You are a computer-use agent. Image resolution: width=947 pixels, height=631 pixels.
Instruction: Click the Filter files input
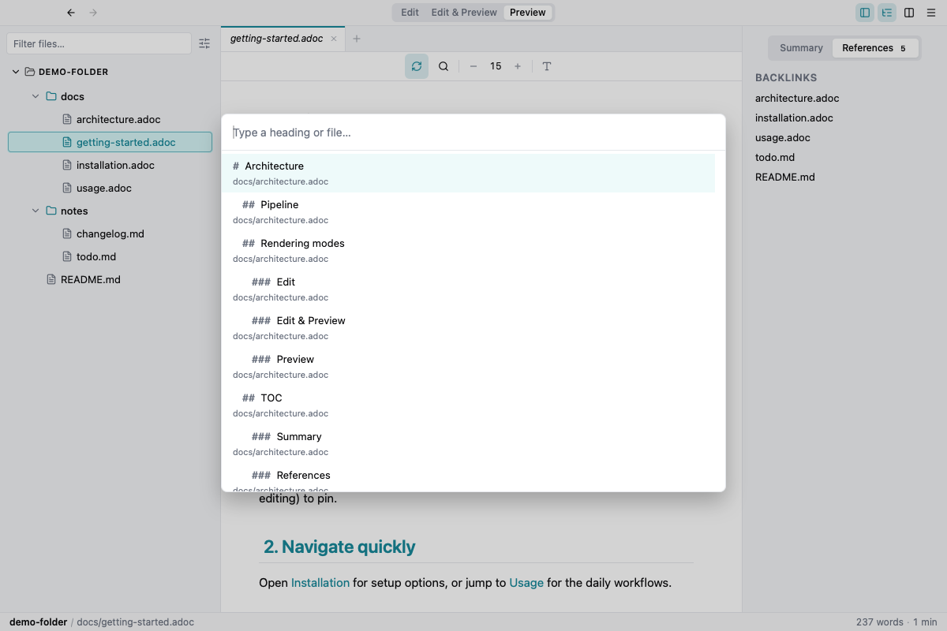pos(99,44)
